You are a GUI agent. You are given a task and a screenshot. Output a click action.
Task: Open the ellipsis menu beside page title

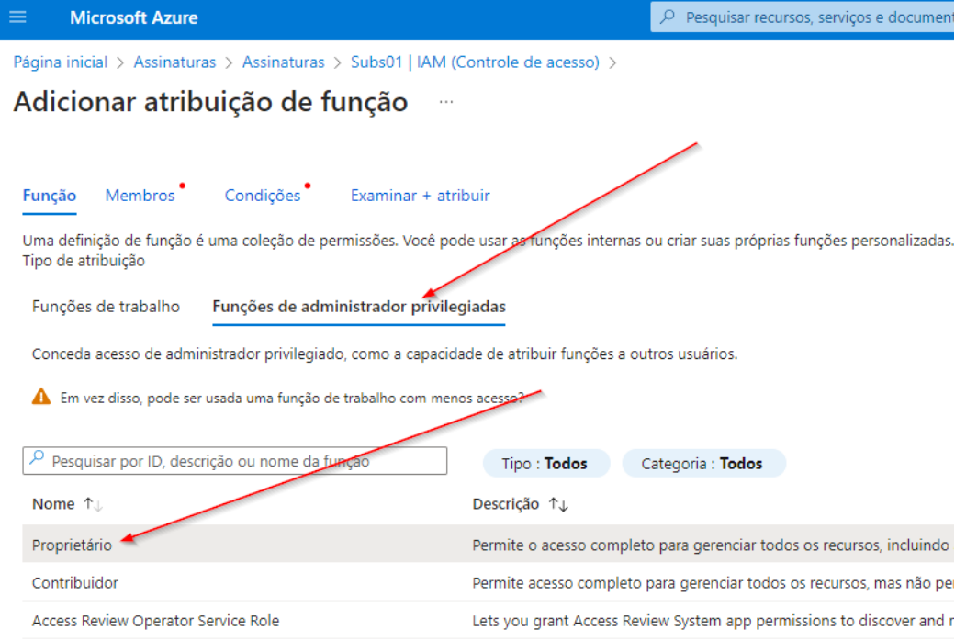point(446,102)
